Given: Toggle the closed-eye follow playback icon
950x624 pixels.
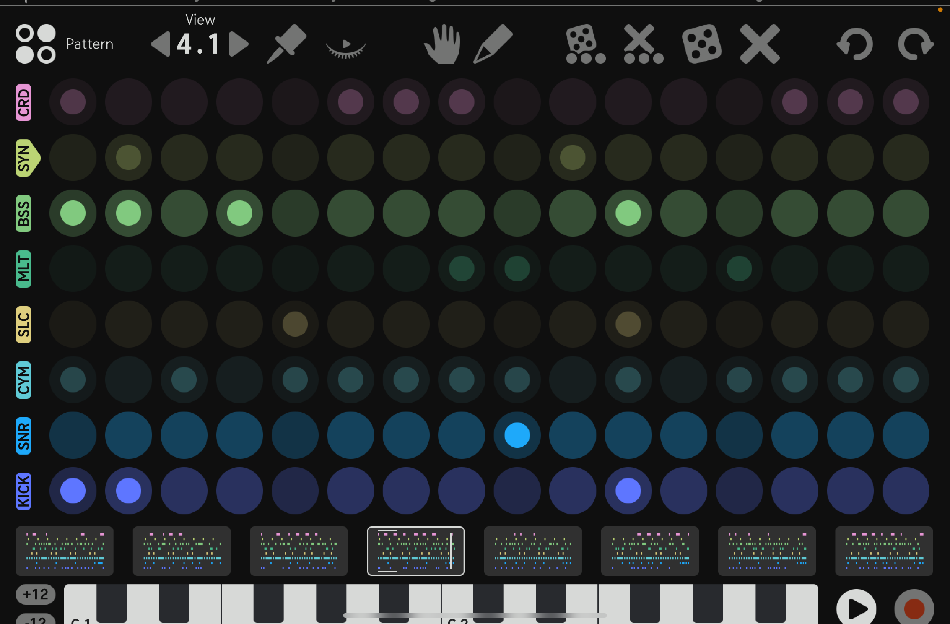Looking at the screenshot, I should [346, 47].
